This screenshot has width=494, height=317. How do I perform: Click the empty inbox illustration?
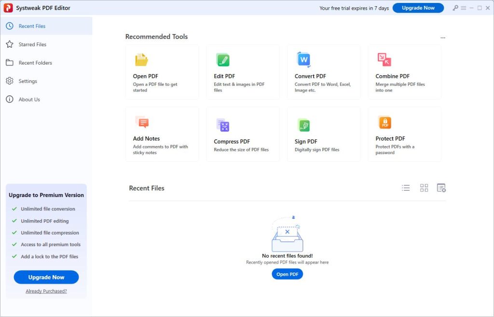(x=288, y=234)
